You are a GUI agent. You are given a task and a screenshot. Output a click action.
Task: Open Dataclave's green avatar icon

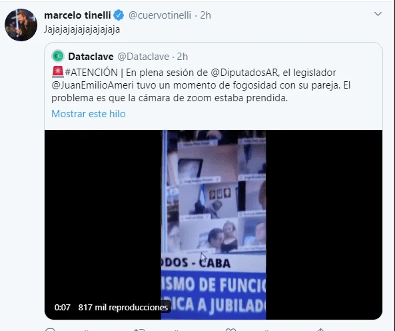pyautogui.click(x=58, y=56)
